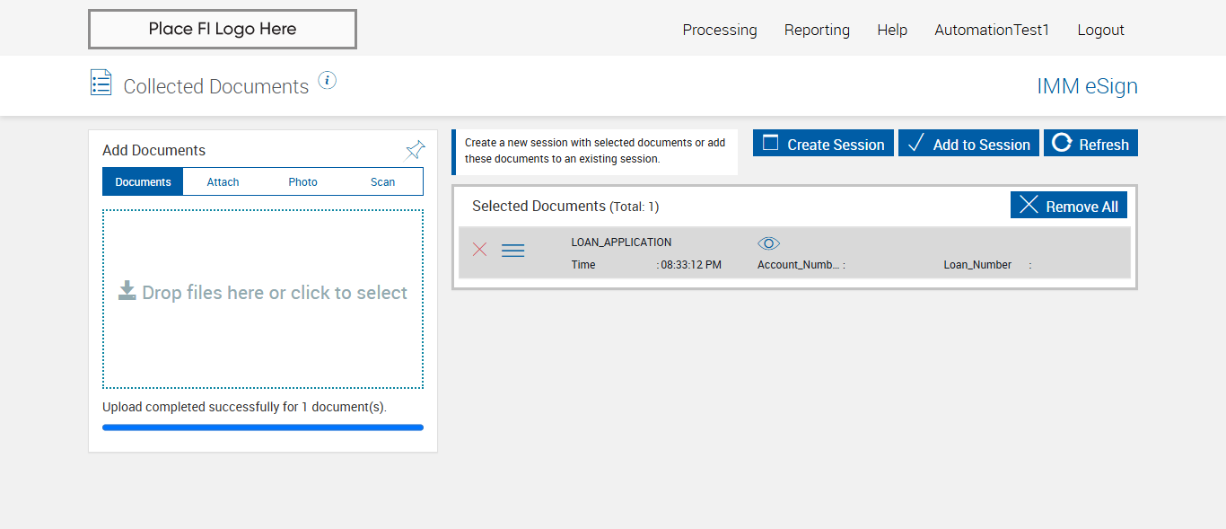Click the Collected Documents list icon

(101, 83)
